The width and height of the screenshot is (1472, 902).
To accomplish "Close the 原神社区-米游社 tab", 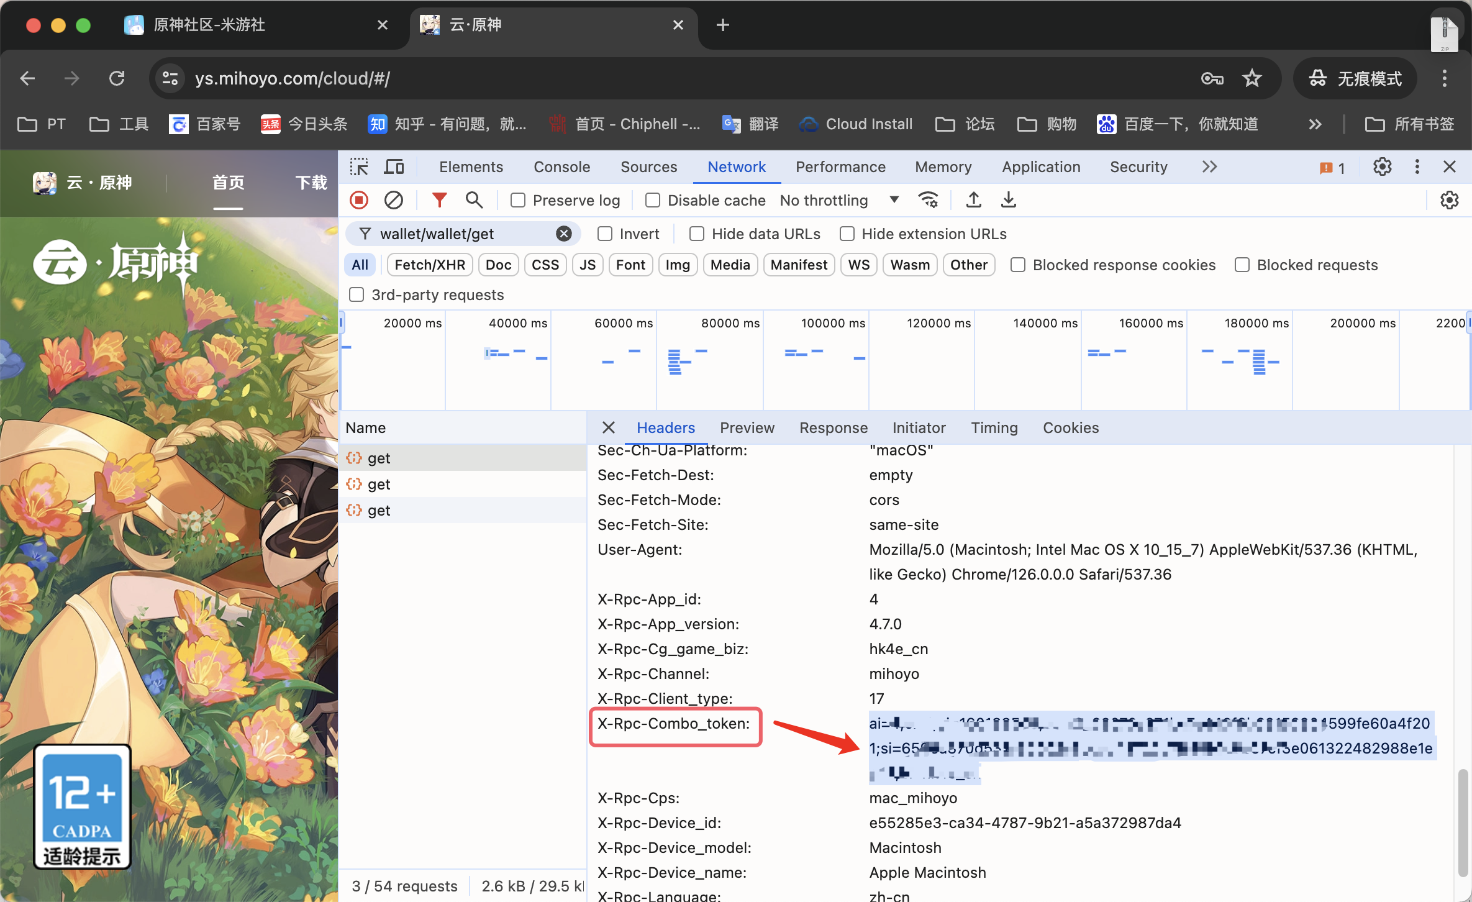I will [383, 25].
